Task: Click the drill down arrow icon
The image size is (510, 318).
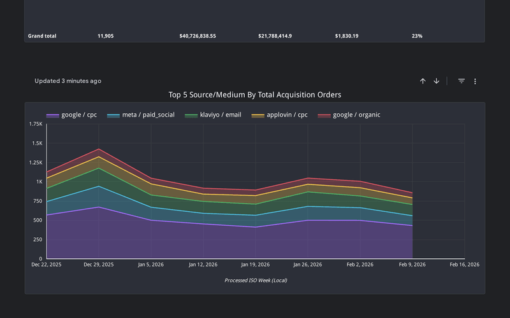Action: 437,81
